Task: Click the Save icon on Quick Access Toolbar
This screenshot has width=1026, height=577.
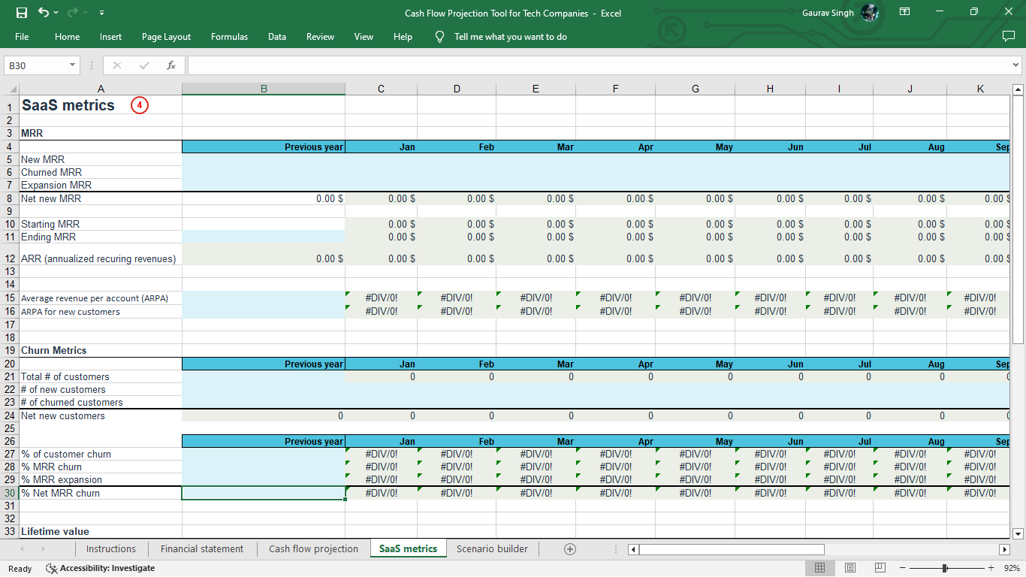Action: tap(20, 13)
